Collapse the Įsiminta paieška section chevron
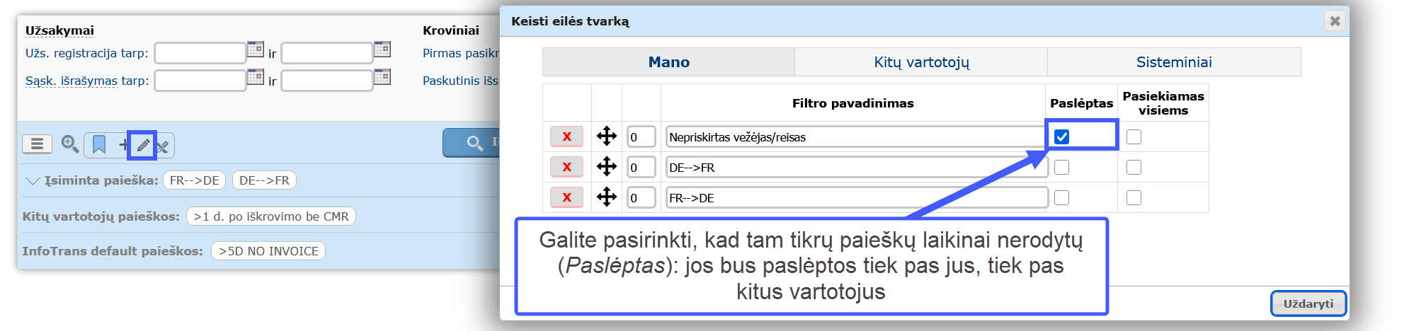 pyautogui.click(x=32, y=181)
